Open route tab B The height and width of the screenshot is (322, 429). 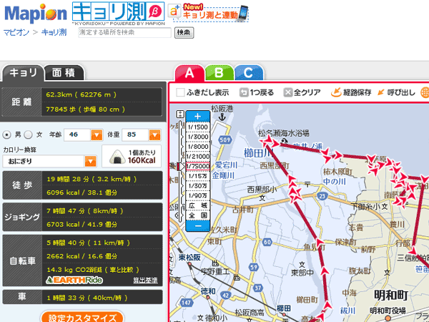pos(219,73)
